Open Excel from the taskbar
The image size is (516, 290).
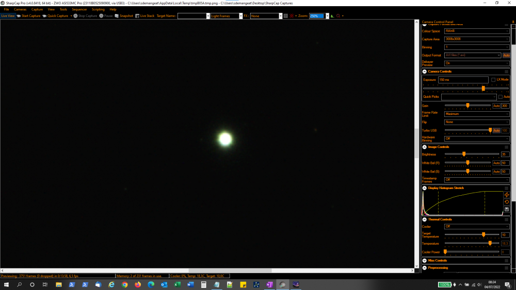[x=178, y=285]
